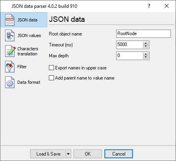Open the Data format gear icon
Screen dimensions: 176x161
[x=10, y=82]
